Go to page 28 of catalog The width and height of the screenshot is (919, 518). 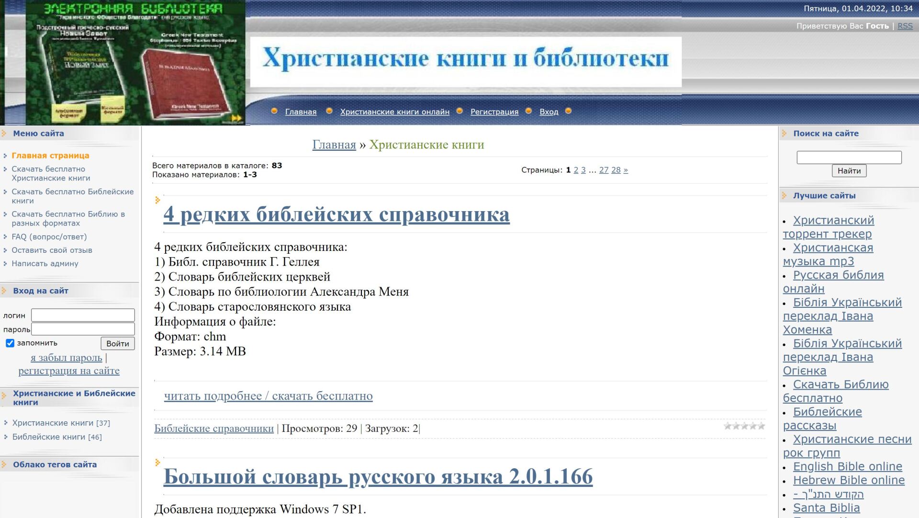(x=616, y=170)
